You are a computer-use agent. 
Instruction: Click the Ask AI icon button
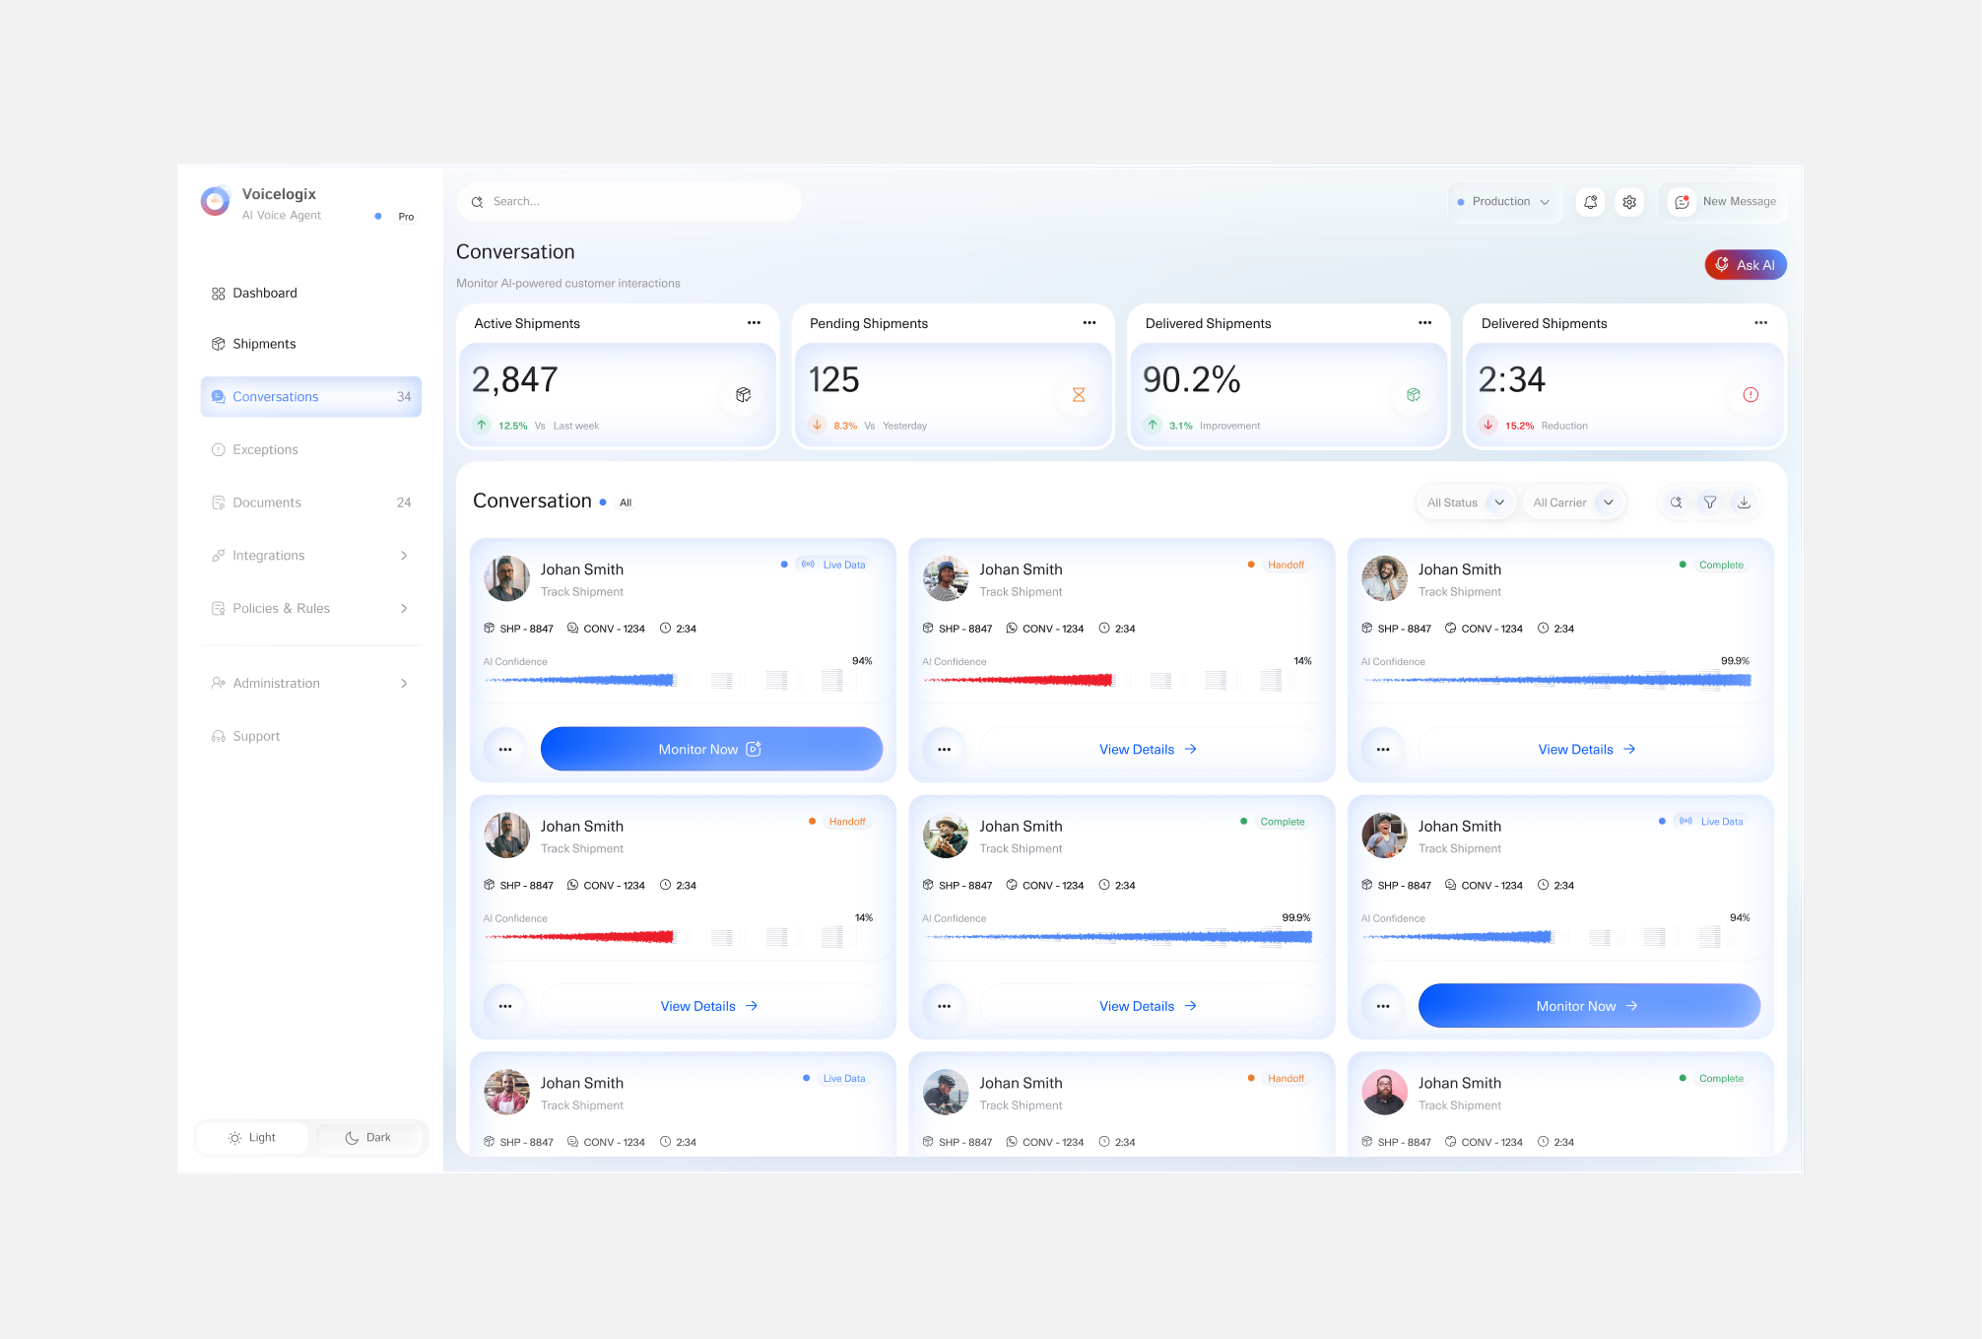tap(1722, 264)
